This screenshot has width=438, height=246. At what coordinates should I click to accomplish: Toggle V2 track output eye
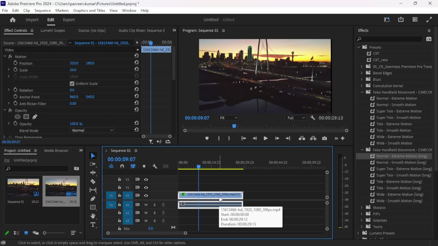[x=146, y=188]
